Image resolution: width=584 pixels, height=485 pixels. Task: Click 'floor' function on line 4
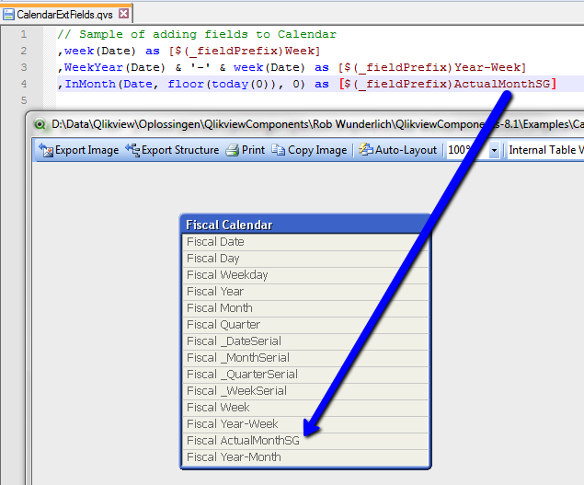186,84
